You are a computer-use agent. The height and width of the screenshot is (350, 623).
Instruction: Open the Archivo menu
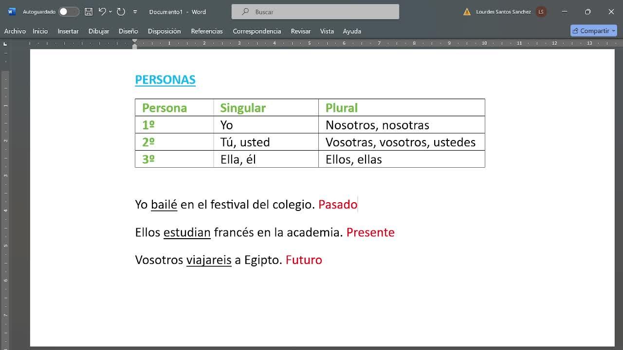pyautogui.click(x=15, y=31)
